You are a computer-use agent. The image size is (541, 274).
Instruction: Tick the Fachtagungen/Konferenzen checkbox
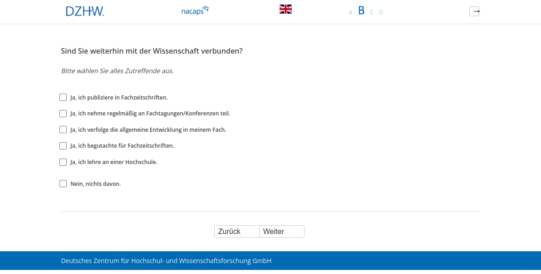[x=63, y=114]
